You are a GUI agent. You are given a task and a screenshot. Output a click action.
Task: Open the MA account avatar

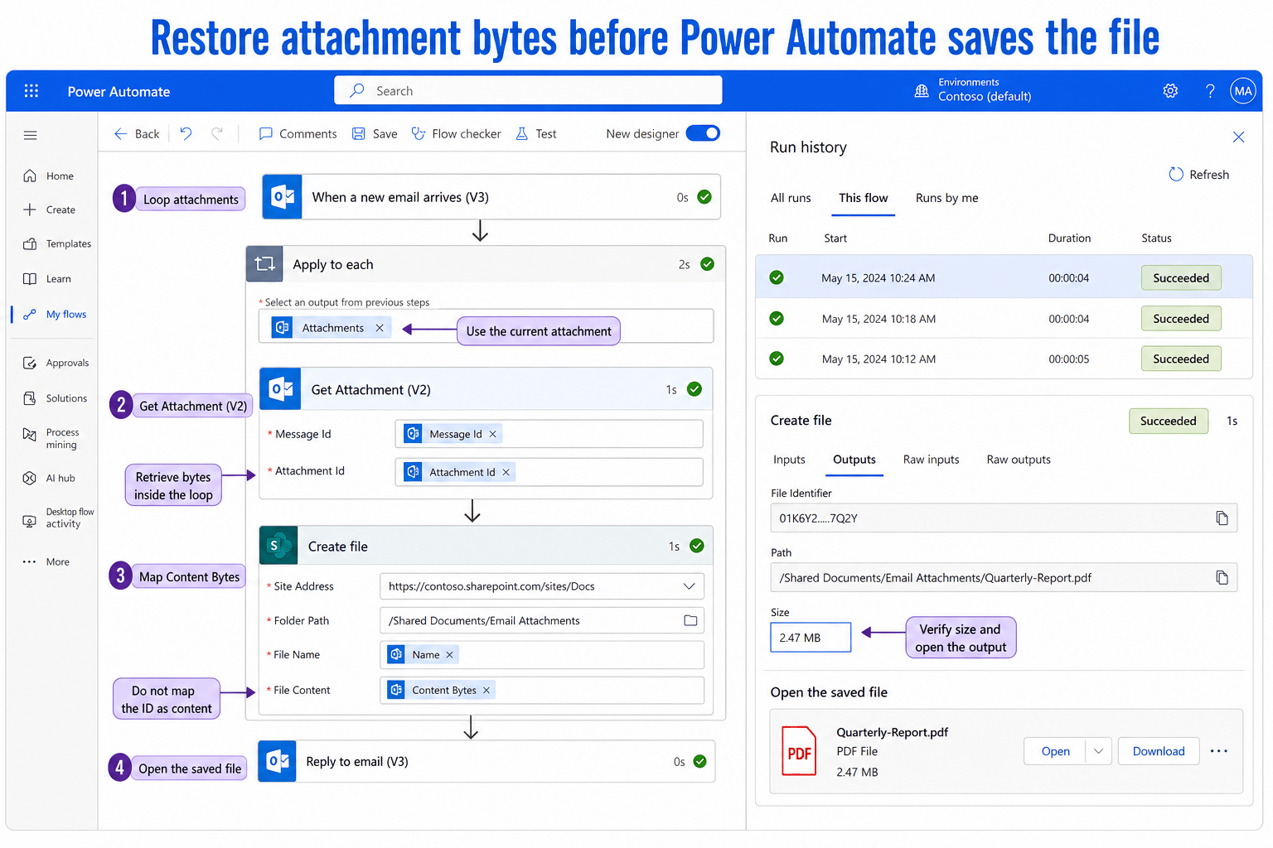[x=1243, y=91]
